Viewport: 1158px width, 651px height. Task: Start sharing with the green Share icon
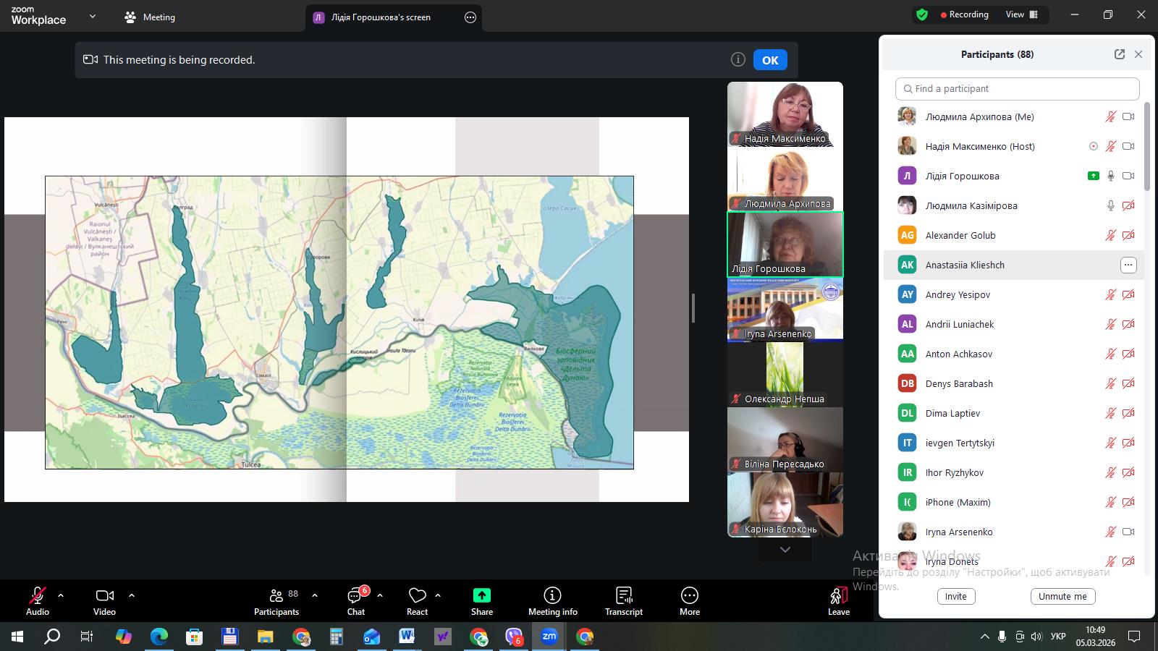click(481, 596)
